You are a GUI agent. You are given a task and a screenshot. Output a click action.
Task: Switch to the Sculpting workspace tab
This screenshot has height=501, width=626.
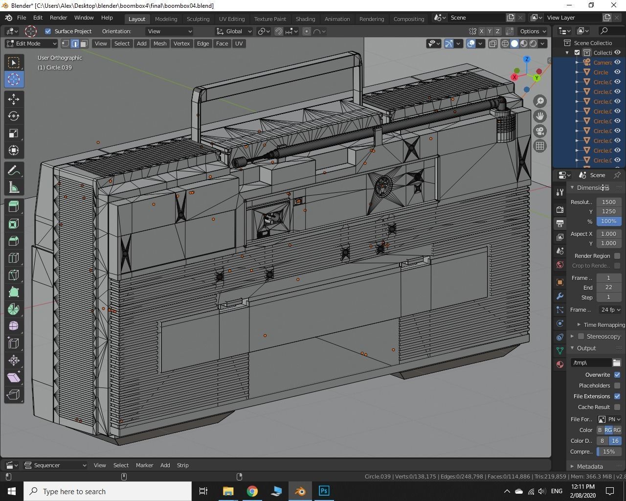click(x=198, y=19)
